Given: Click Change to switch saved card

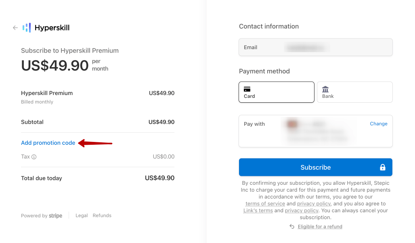Looking at the screenshot, I should point(378,124).
